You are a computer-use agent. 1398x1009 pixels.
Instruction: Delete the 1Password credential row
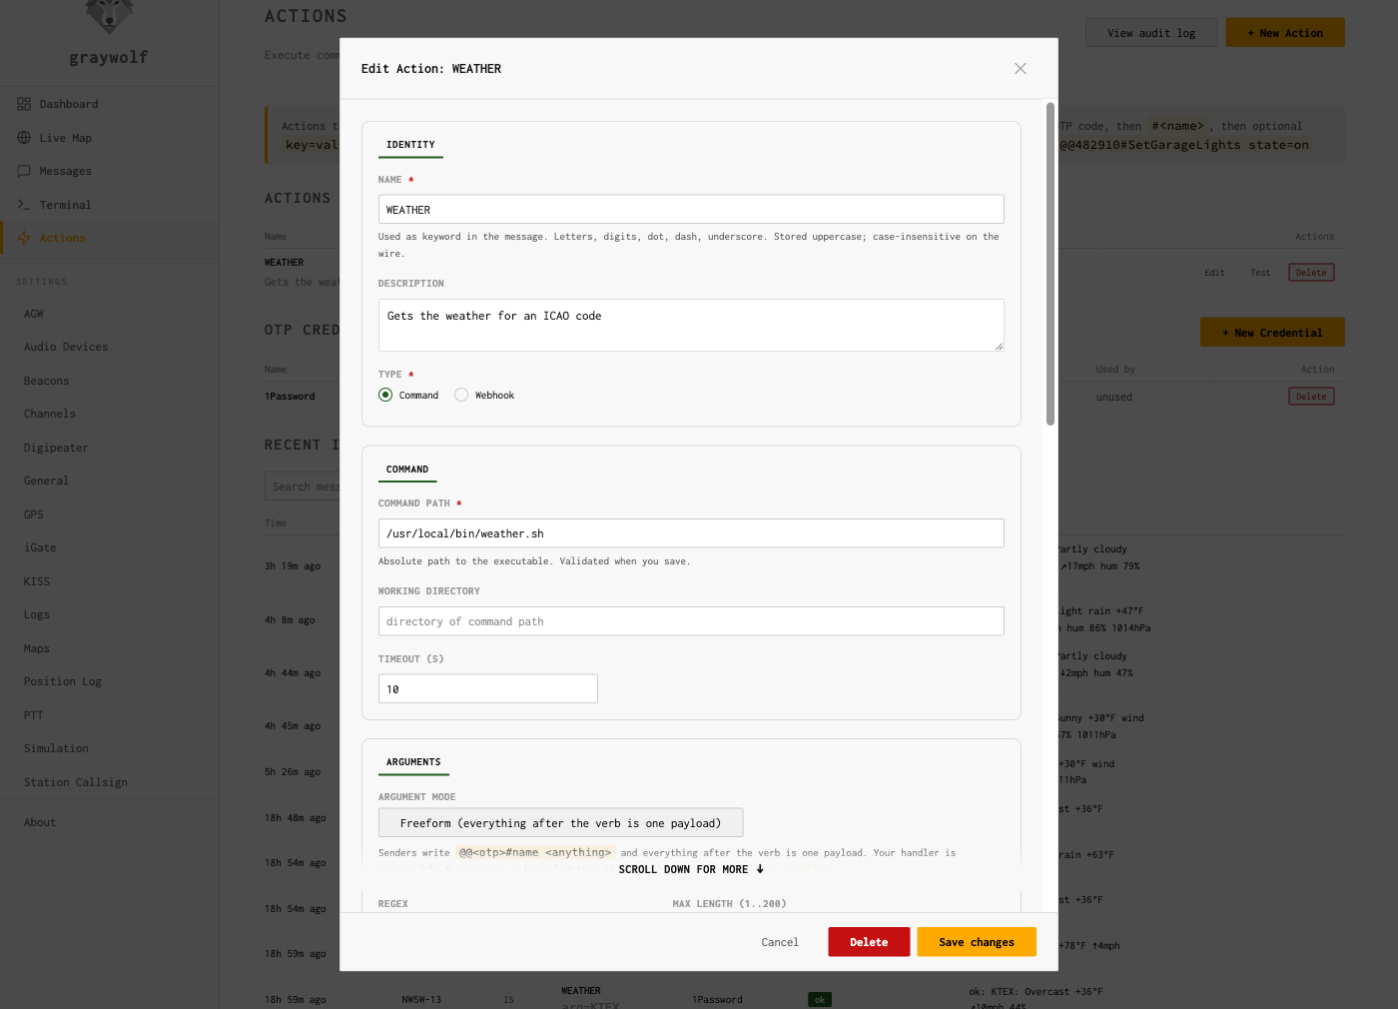click(1311, 397)
